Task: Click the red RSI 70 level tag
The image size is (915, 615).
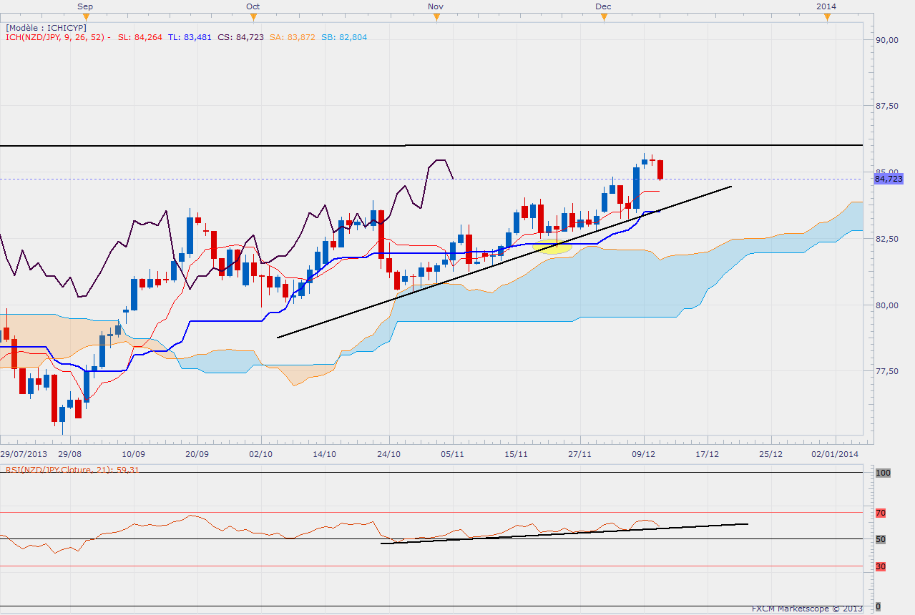Action: (x=881, y=512)
